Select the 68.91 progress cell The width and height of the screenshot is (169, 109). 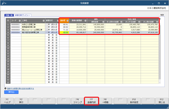click(x=64, y=24)
